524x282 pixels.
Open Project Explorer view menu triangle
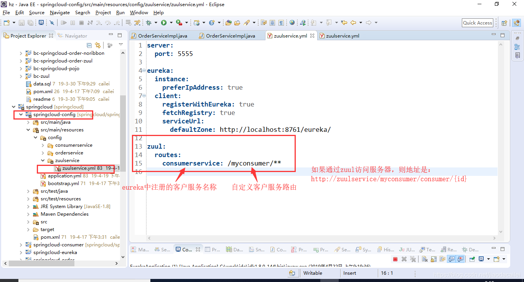click(x=121, y=45)
